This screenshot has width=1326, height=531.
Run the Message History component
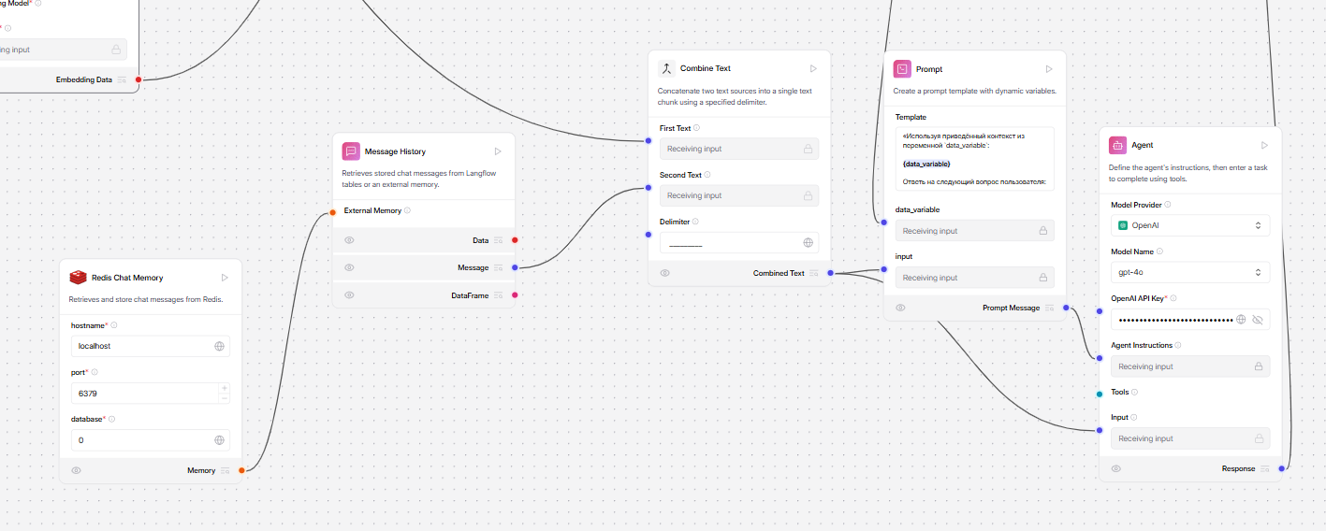point(498,151)
